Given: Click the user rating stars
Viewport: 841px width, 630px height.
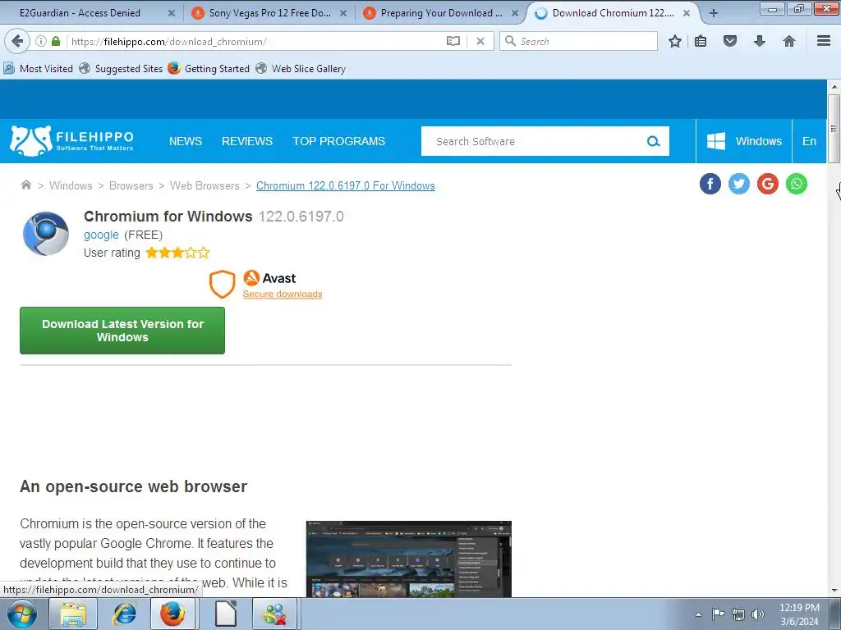Looking at the screenshot, I should tap(177, 253).
